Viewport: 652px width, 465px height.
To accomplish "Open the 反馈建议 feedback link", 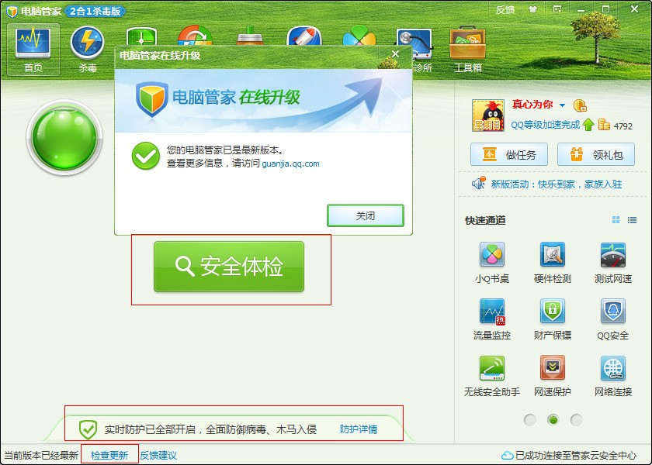I will click(x=158, y=456).
